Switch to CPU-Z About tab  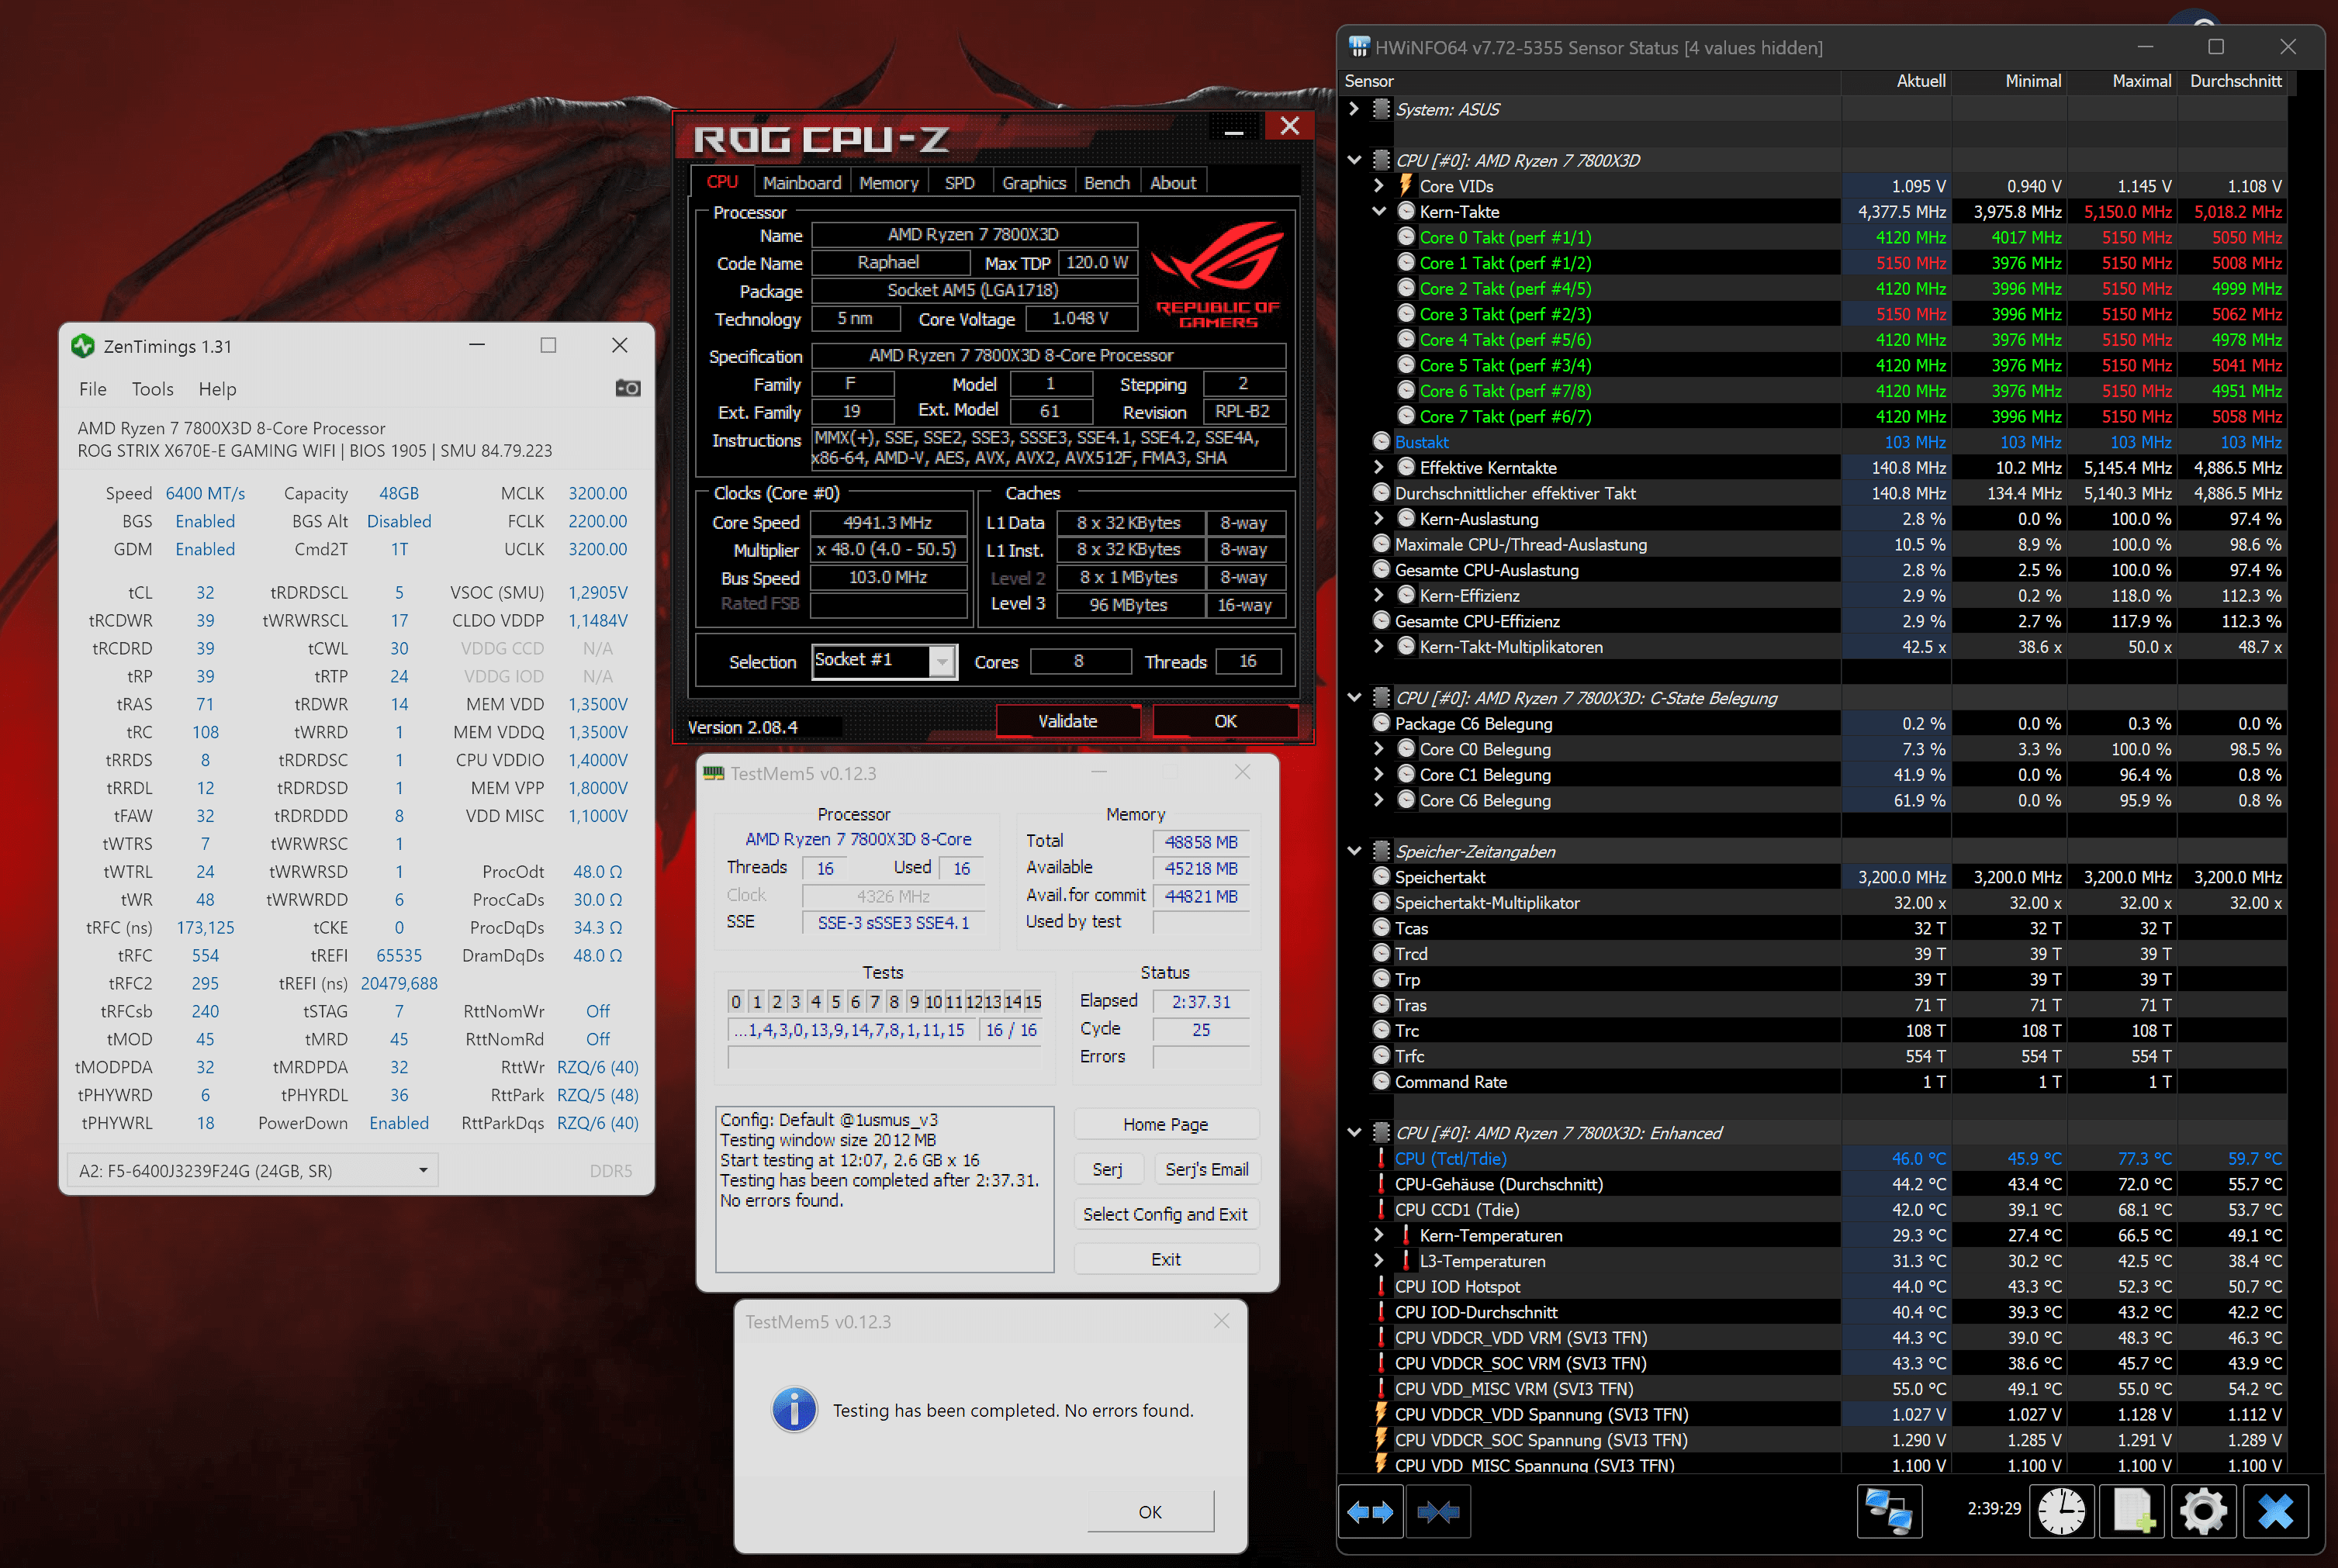[x=1173, y=182]
